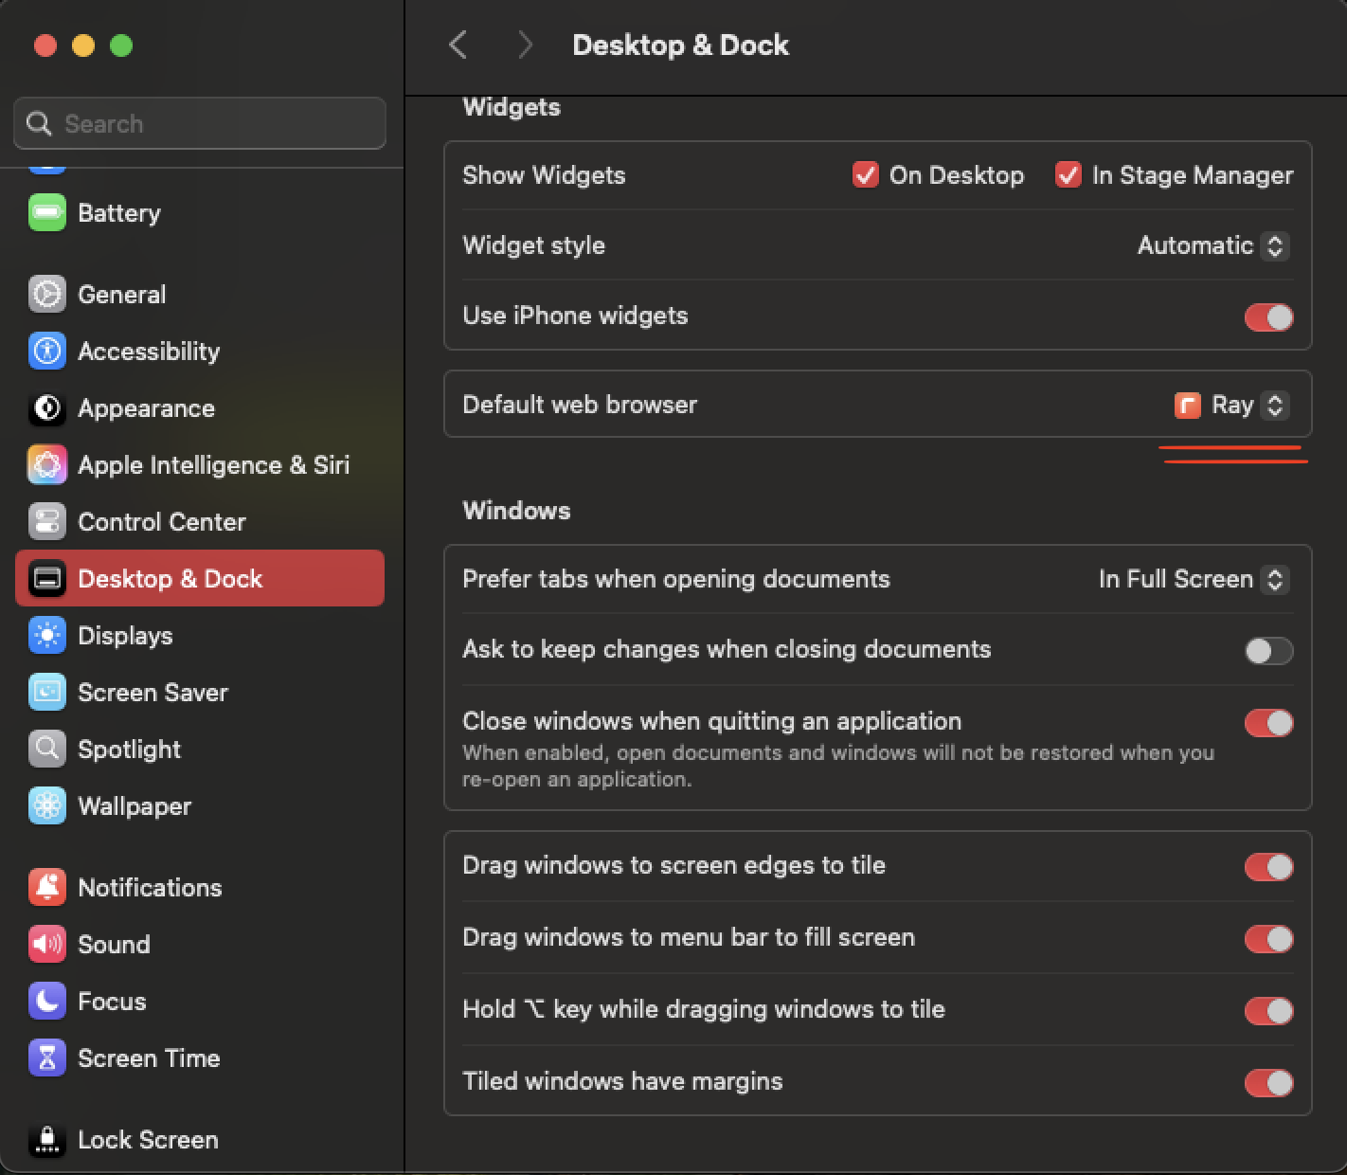Open Wallpaper settings

click(x=200, y=806)
